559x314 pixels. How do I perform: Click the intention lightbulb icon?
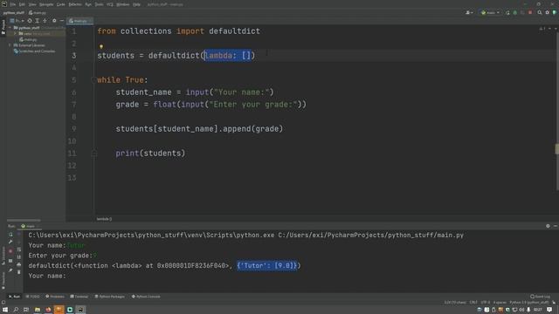click(101, 46)
